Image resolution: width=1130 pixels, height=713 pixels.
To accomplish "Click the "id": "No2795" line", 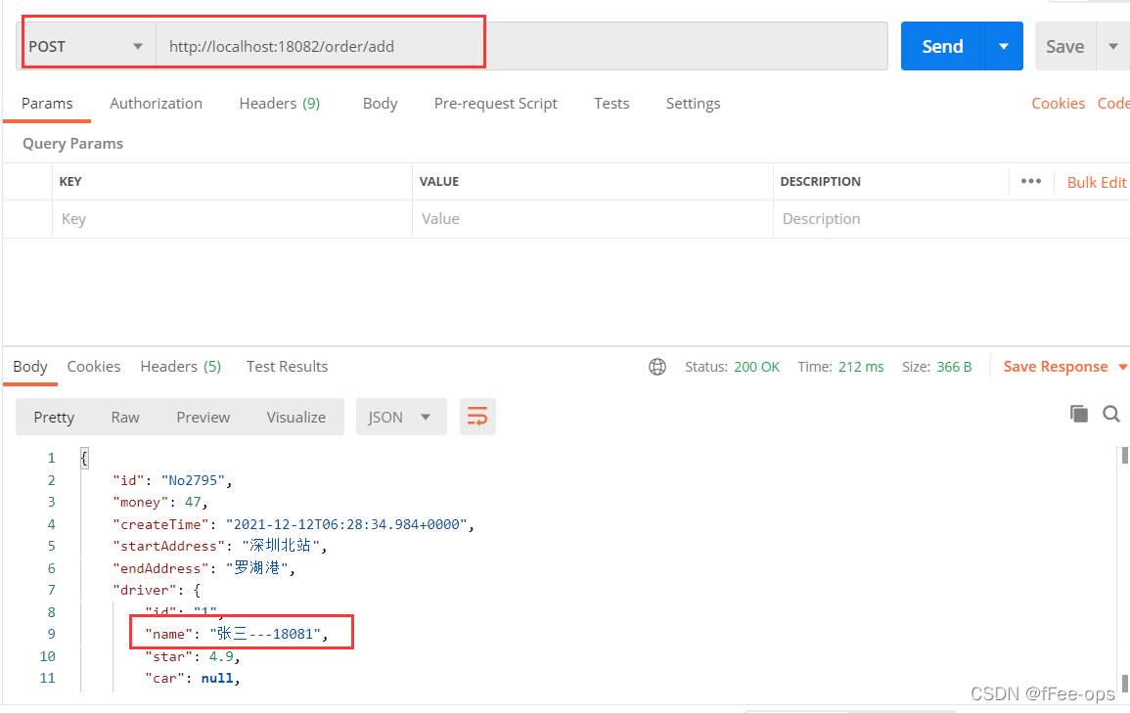I will 172,480.
